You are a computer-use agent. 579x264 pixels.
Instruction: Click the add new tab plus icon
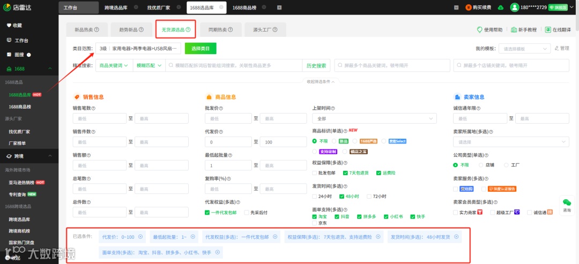279,7
